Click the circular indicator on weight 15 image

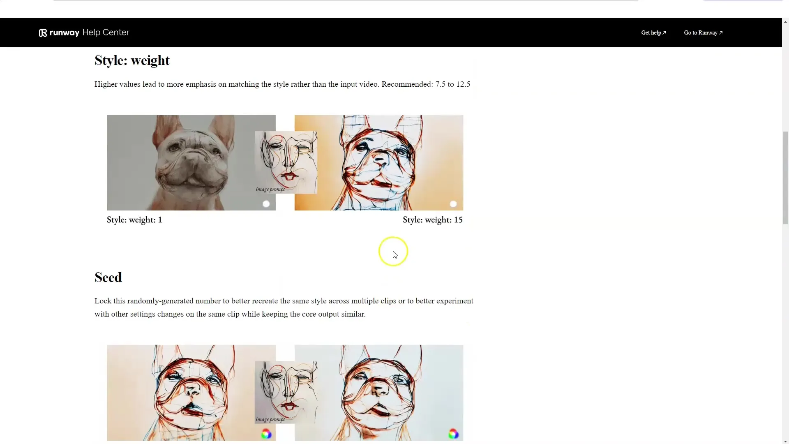click(453, 204)
